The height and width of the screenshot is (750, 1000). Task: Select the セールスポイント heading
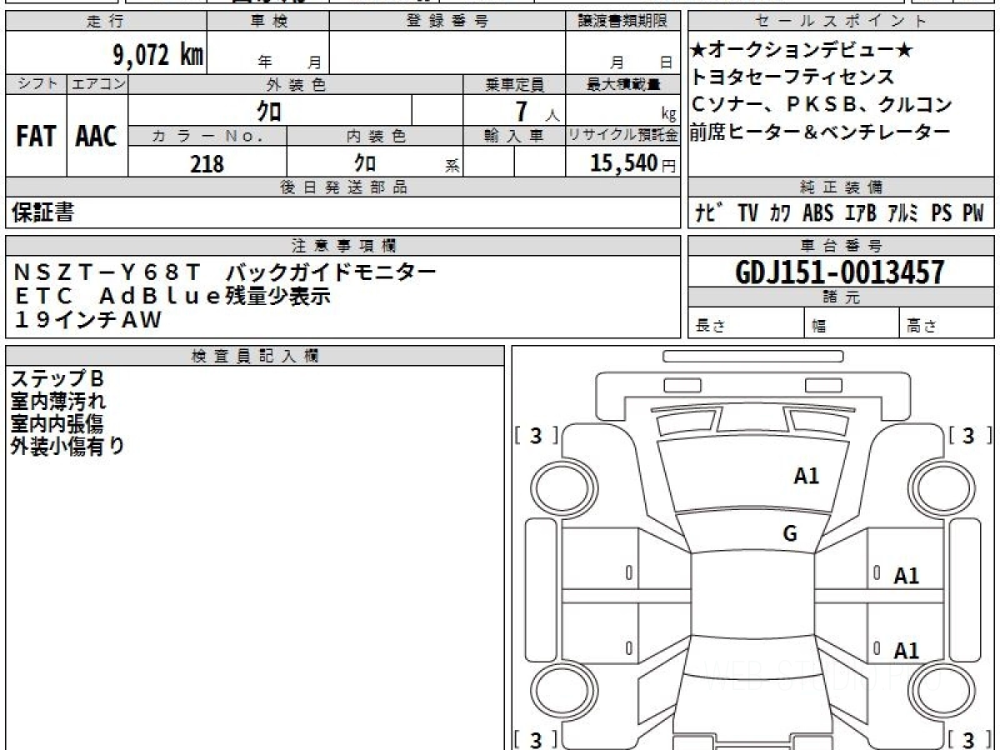841,22
